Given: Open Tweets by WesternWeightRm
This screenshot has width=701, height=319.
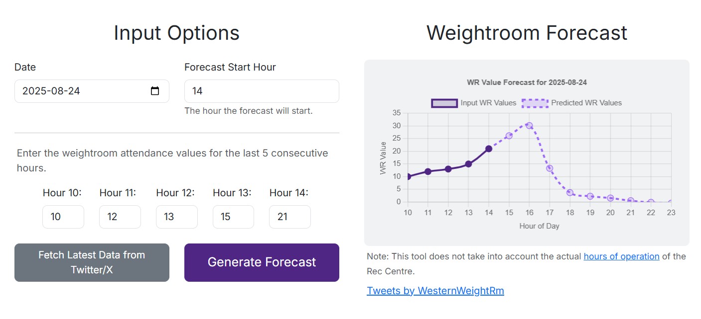Looking at the screenshot, I should 435,290.
